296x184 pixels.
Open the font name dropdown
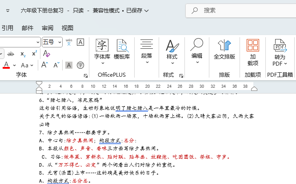point(38,42)
